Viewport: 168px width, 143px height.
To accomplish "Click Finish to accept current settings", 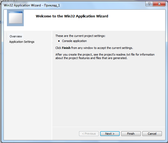I will (131, 134).
